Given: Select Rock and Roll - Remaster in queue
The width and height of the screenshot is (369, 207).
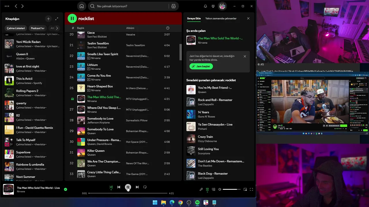Looking at the screenshot, I should [218, 102].
